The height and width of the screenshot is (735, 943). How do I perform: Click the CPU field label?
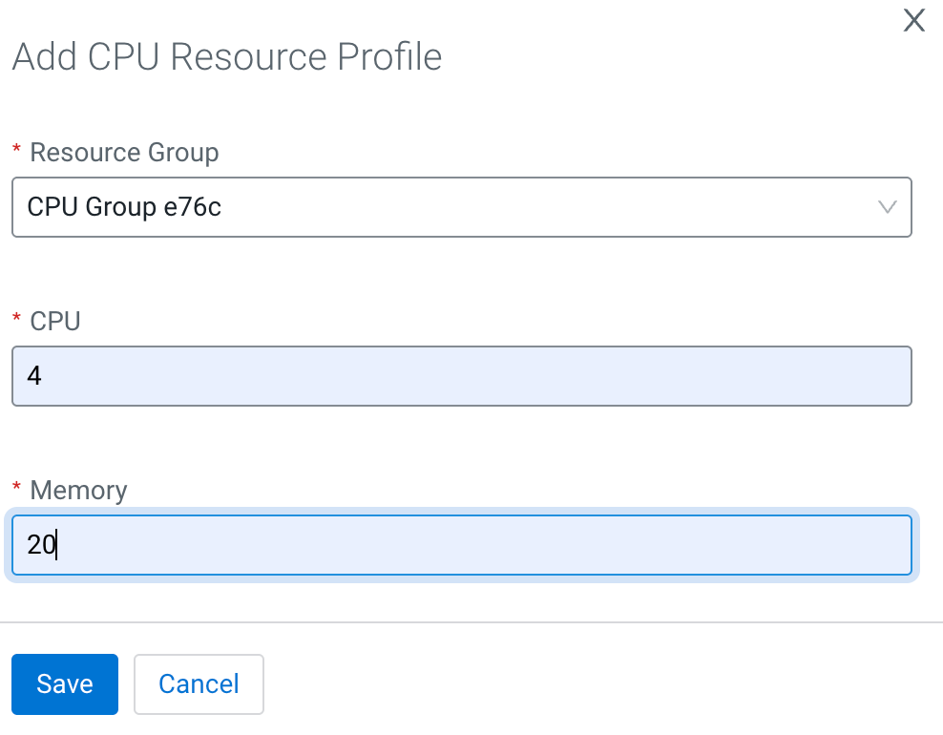point(55,322)
